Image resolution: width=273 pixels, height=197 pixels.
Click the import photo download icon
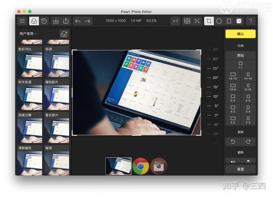56,21
